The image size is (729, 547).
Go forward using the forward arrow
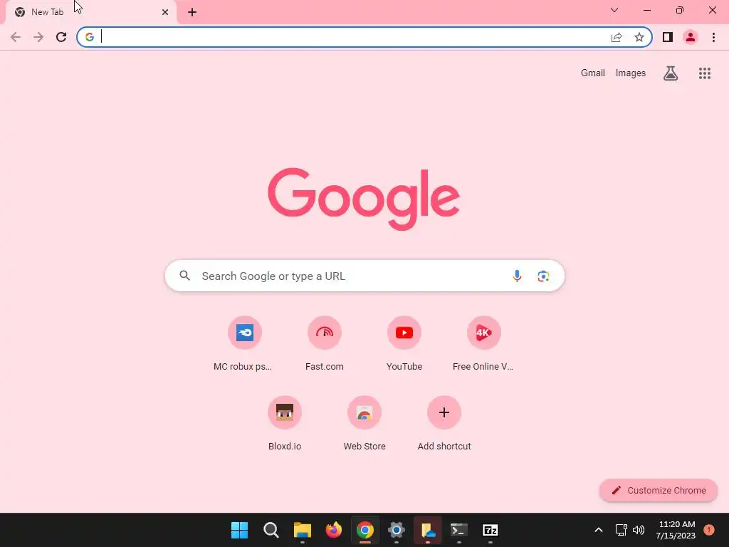point(38,37)
